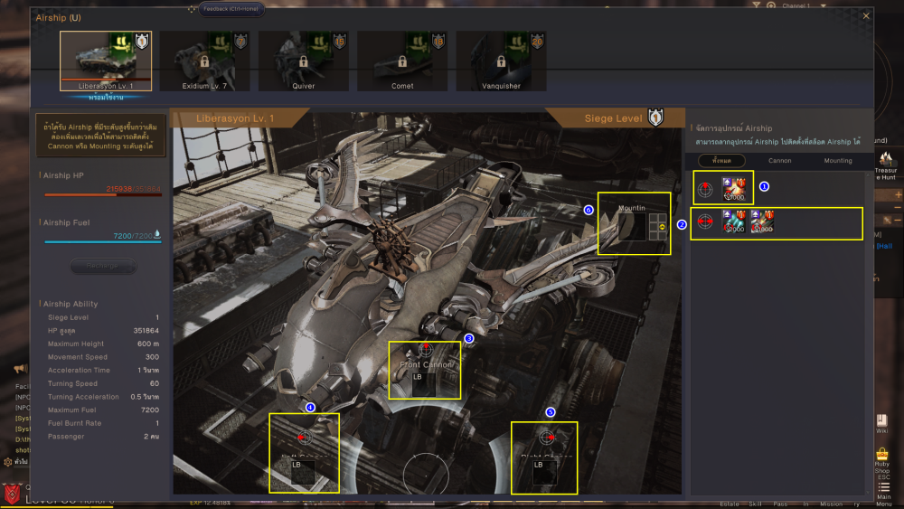This screenshot has height=509, width=904.
Task: Click the Skill shortcut in bottom bar
Action: tap(755, 504)
